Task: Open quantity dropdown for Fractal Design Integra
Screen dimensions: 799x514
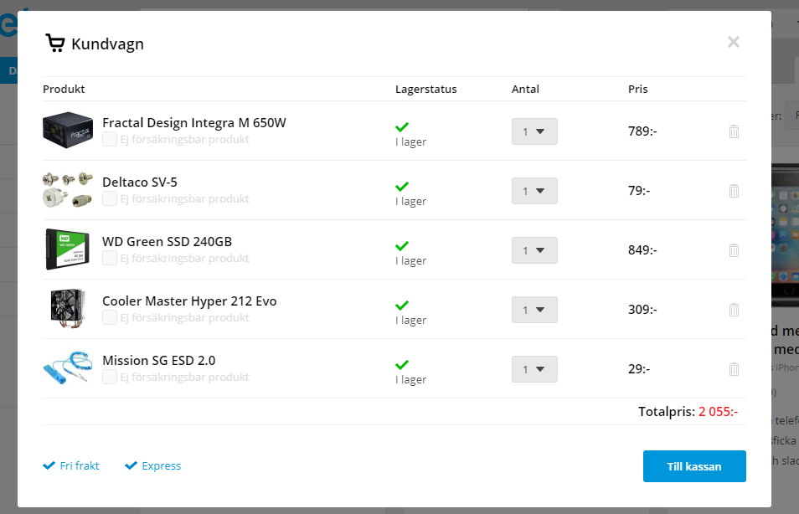Action: [534, 131]
